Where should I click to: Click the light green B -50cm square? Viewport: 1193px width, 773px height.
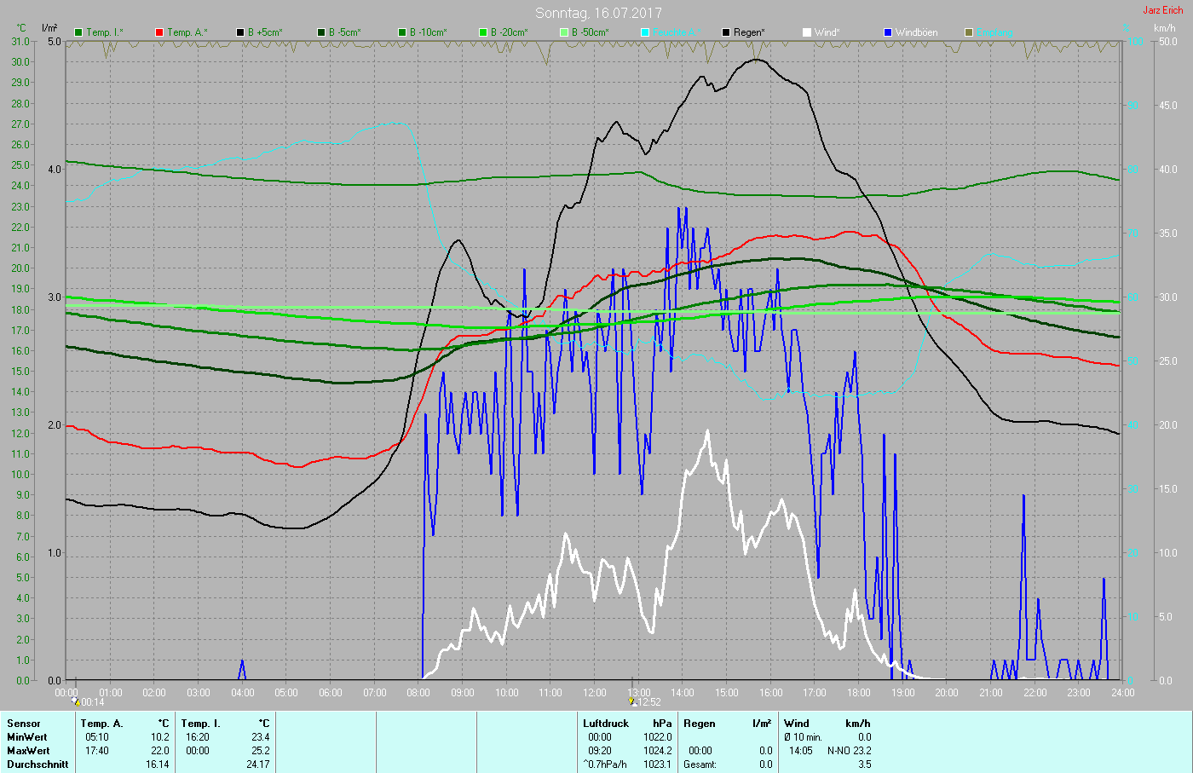pos(564,32)
